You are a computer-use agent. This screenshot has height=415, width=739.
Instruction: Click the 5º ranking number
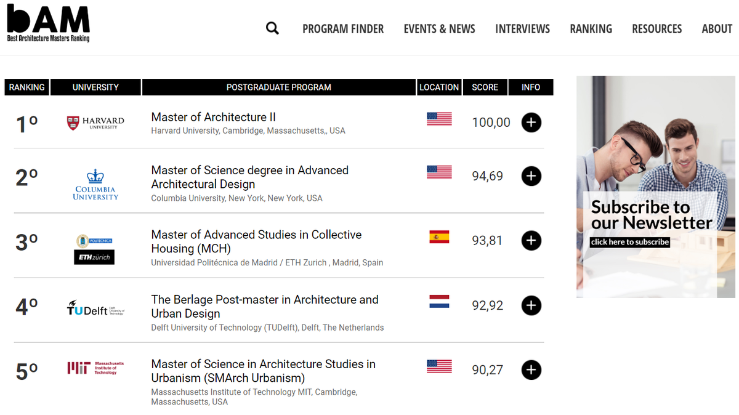[x=26, y=372]
